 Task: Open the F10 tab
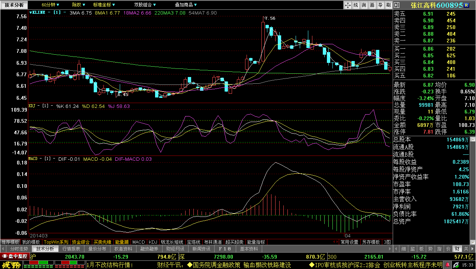[225, 249]
